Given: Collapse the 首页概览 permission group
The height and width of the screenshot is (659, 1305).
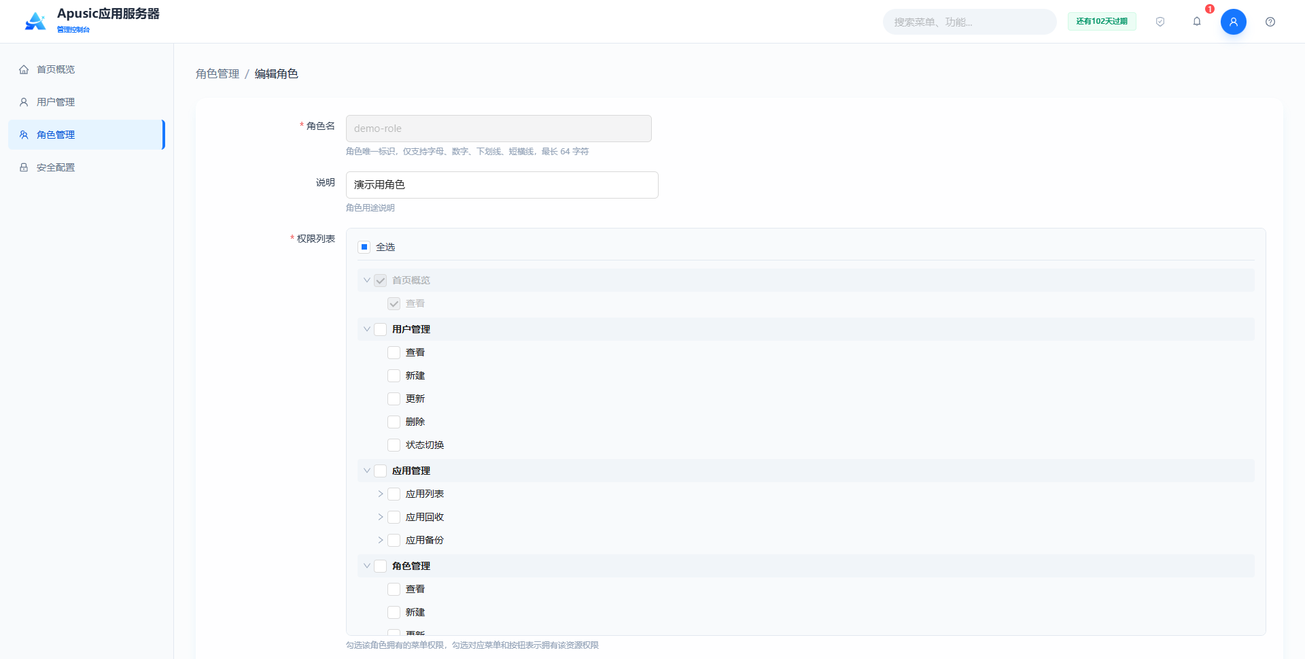Looking at the screenshot, I should pos(367,280).
